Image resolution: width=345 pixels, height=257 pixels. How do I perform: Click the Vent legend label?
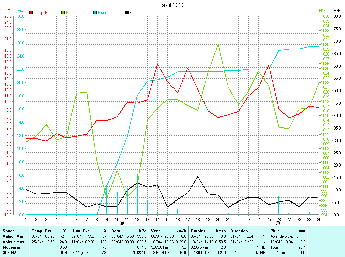pyautogui.click(x=134, y=13)
